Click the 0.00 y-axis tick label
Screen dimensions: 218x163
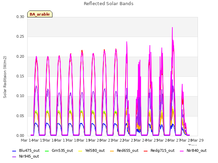[x=20, y=135]
